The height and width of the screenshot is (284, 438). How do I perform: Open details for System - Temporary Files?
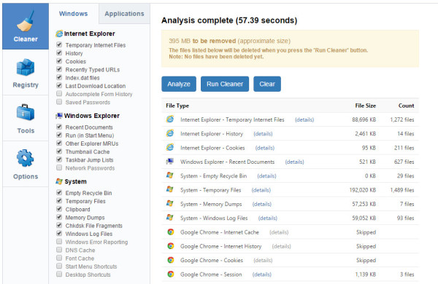pyautogui.click(x=261, y=190)
